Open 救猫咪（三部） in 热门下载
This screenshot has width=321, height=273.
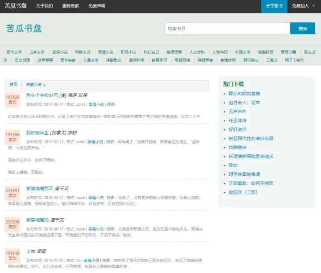[243, 192]
